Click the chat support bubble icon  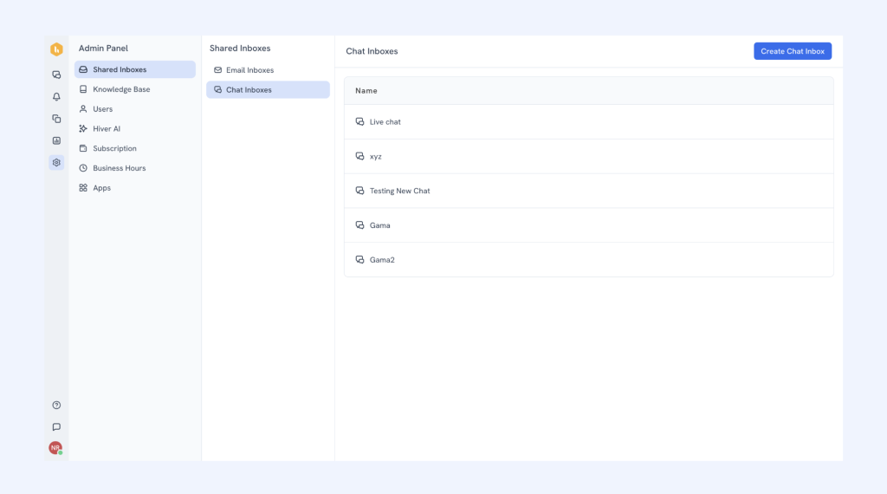[x=56, y=426]
